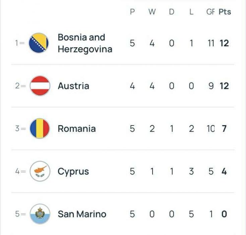The image size is (246, 235).
Task: Click the Cyprus flag icon
Action: (x=40, y=171)
